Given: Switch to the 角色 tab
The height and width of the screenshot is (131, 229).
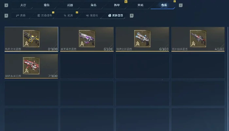Looking at the screenshot, I should (94, 5).
